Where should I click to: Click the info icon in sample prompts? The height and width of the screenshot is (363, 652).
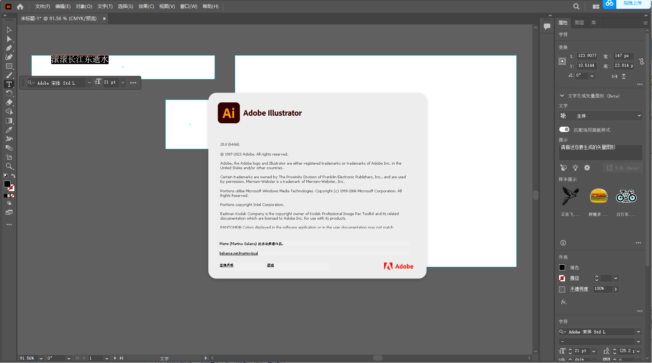coord(563,243)
